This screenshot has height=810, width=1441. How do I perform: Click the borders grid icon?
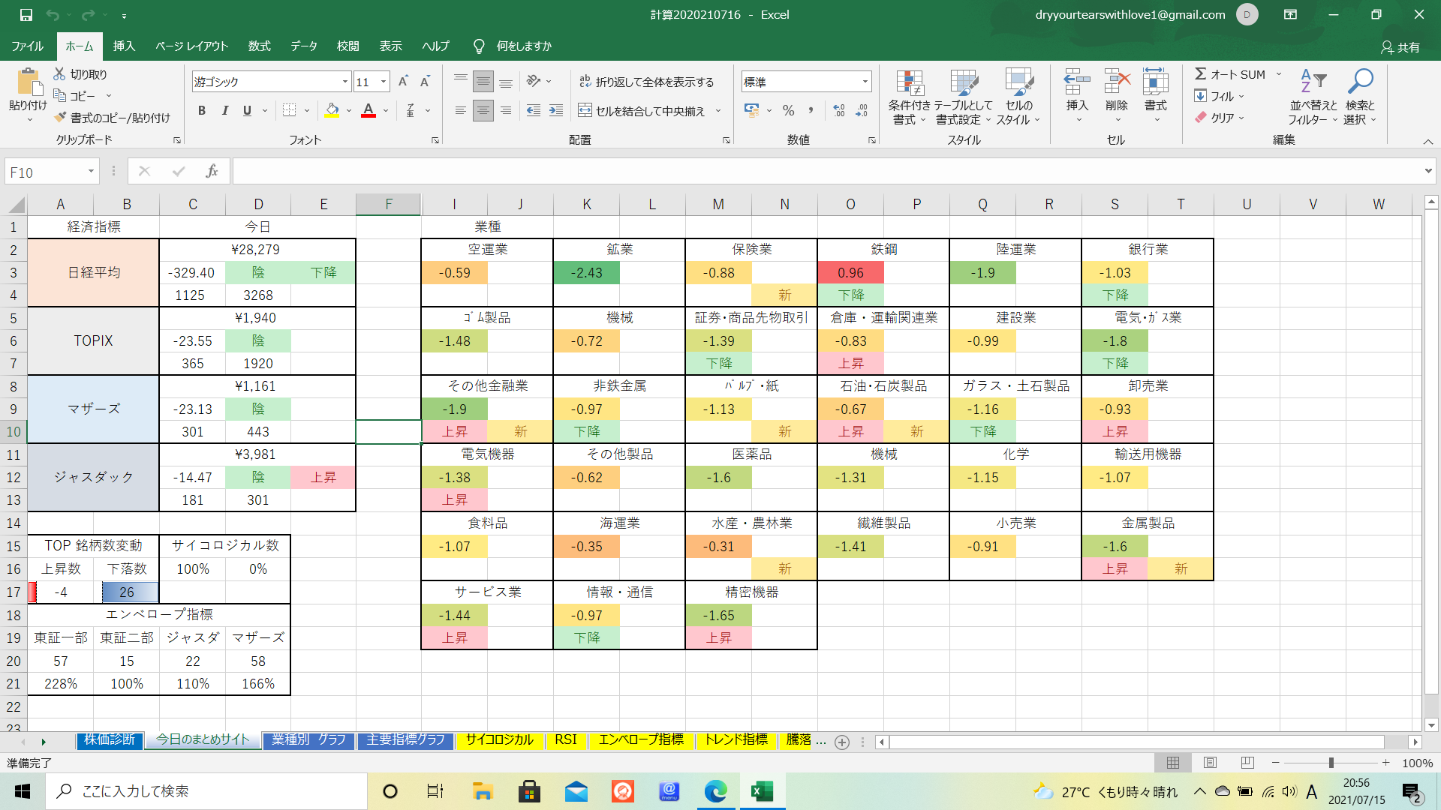click(289, 111)
